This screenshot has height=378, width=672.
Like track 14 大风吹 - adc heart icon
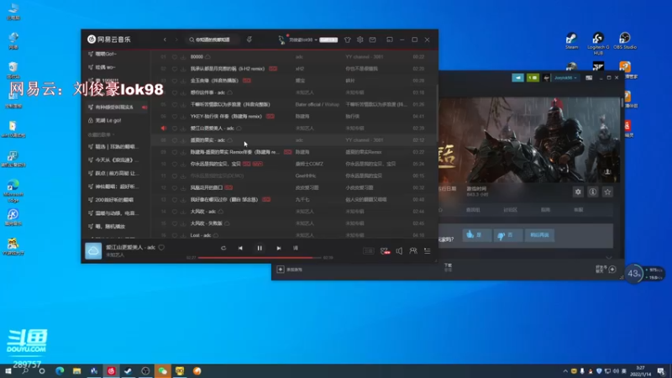pyautogui.click(x=175, y=212)
